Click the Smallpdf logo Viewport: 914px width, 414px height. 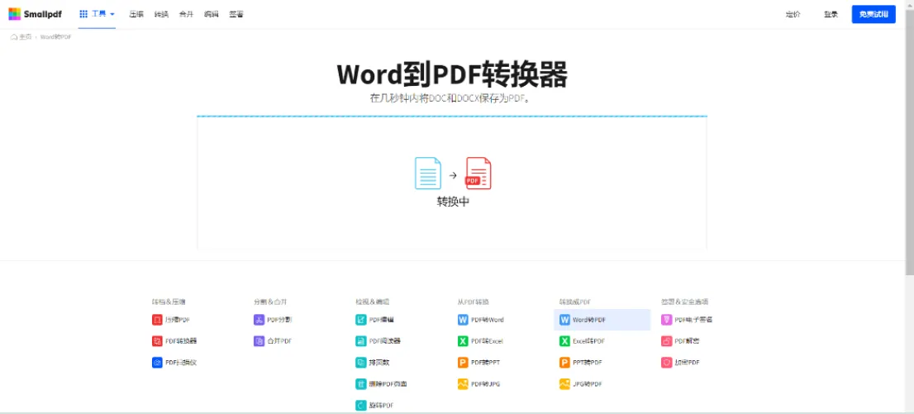(35, 14)
